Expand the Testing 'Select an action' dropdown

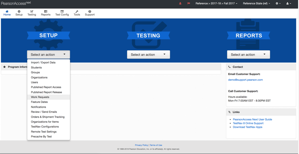(x=148, y=55)
